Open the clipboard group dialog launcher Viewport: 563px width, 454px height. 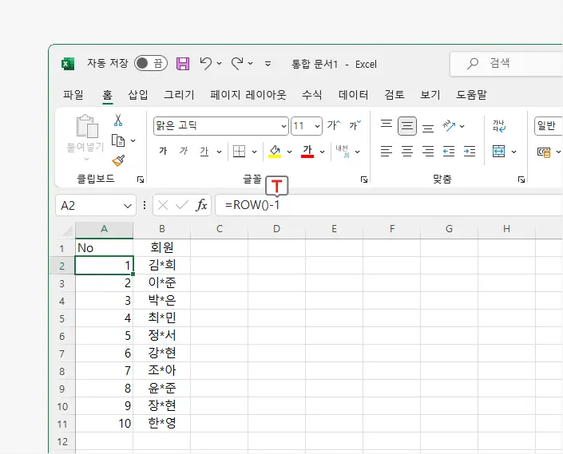[x=141, y=180]
